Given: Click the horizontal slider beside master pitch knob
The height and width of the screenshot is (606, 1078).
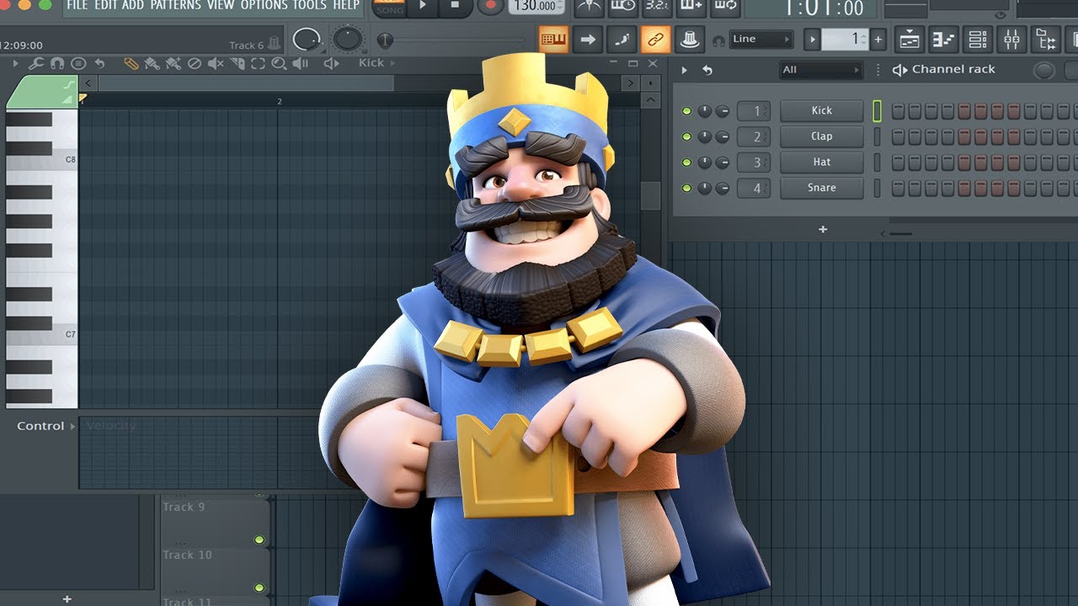Looking at the screenshot, I should point(451,40).
